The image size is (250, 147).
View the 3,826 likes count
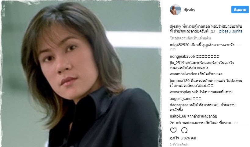(x=183, y=138)
